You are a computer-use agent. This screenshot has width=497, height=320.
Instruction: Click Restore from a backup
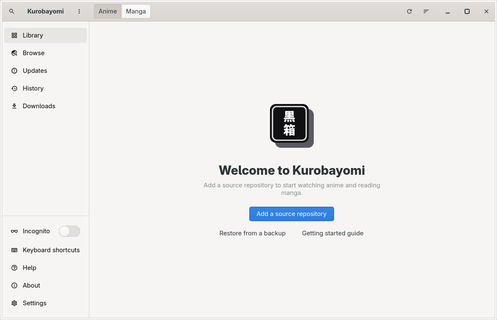click(253, 234)
